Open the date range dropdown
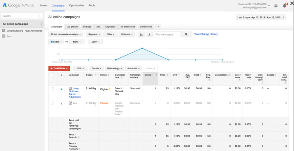 point(261,17)
